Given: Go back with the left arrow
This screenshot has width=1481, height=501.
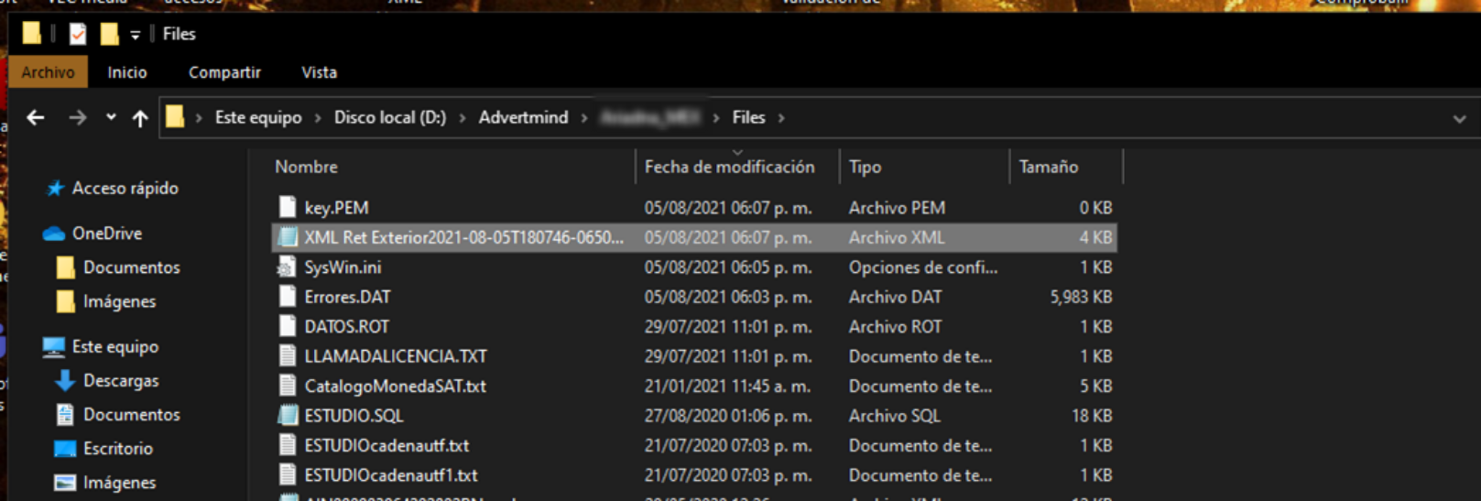Looking at the screenshot, I should tap(36, 117).
